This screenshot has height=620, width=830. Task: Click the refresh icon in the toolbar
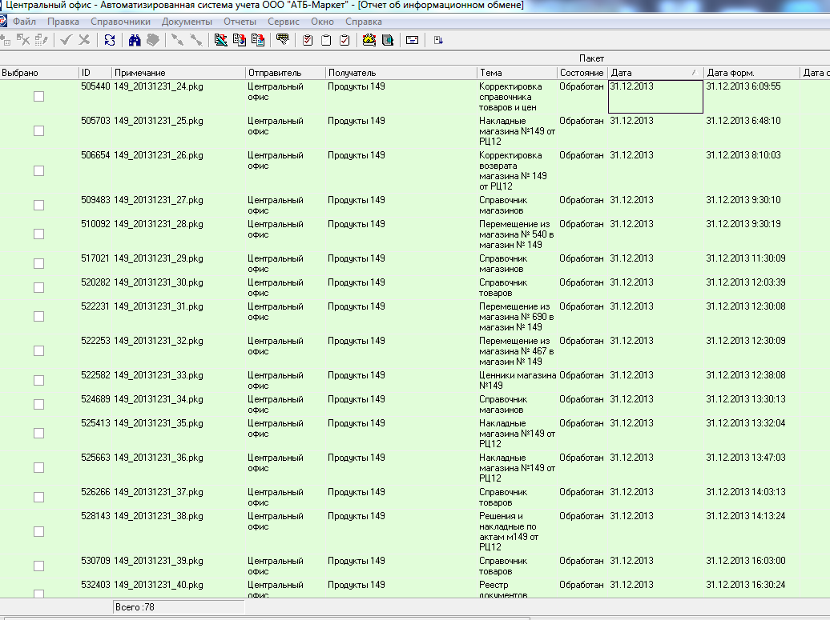(x=109, y=39)
